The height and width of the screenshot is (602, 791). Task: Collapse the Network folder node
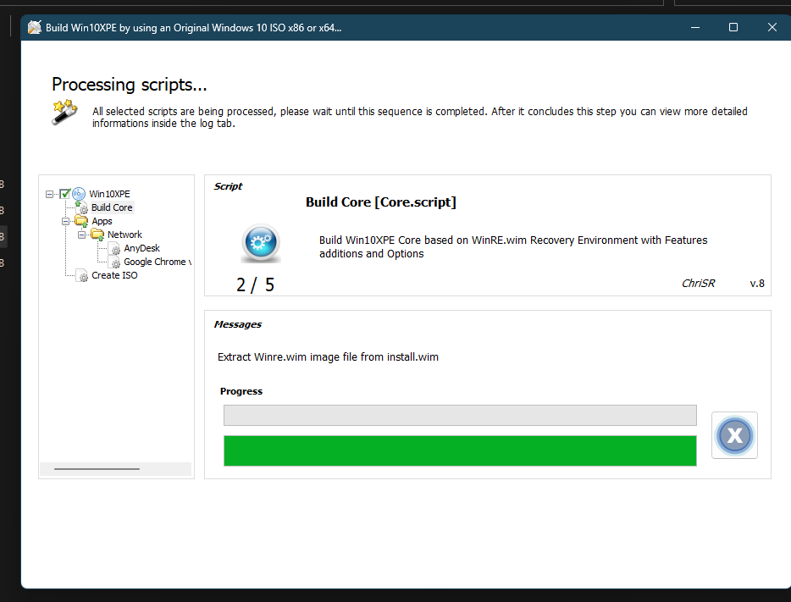pyautogui.click(x=81, y=235)
